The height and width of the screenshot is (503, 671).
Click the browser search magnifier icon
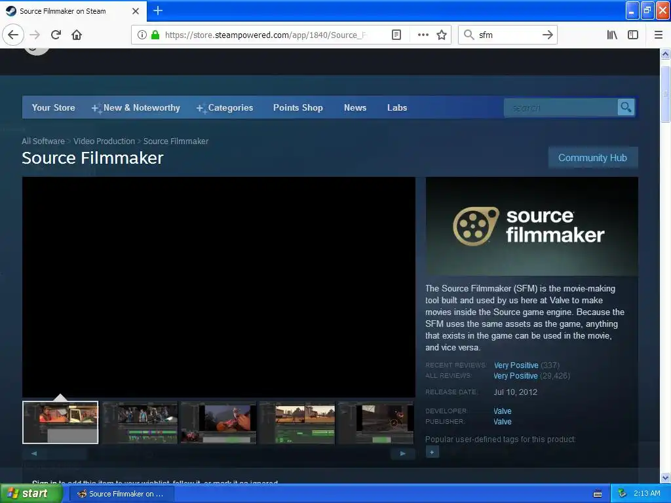(x=469, y=35)
